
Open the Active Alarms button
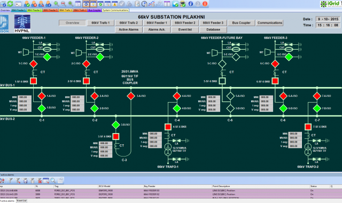[129, 30]
